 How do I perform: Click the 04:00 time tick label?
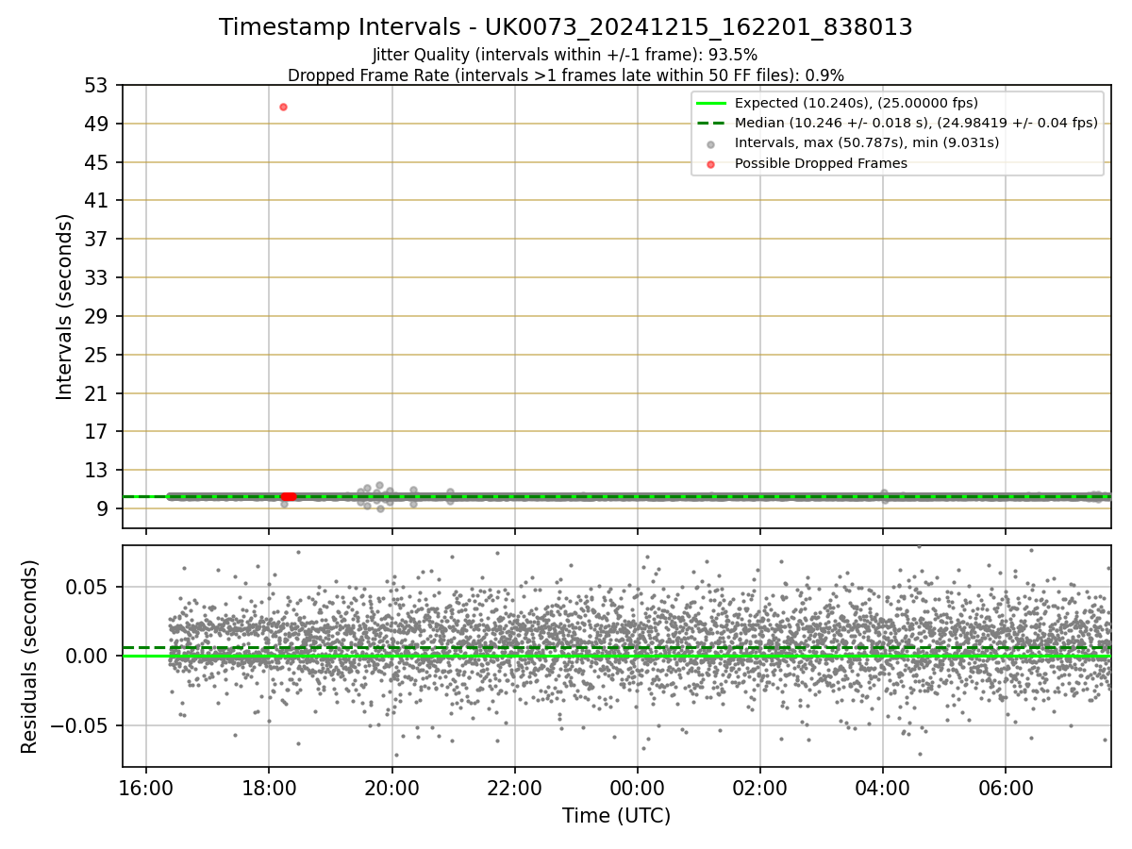point(883,787)
